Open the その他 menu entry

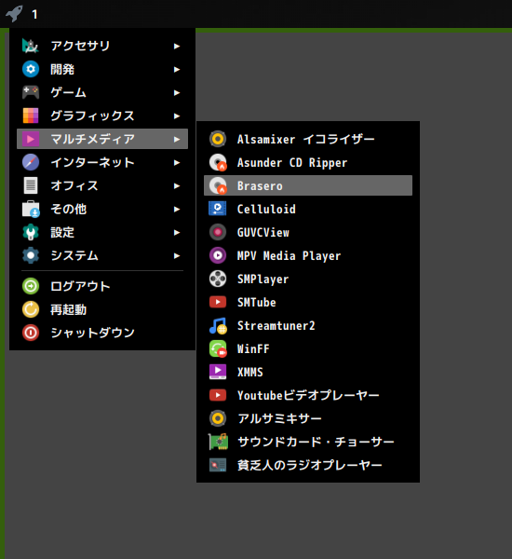[102, 209]
